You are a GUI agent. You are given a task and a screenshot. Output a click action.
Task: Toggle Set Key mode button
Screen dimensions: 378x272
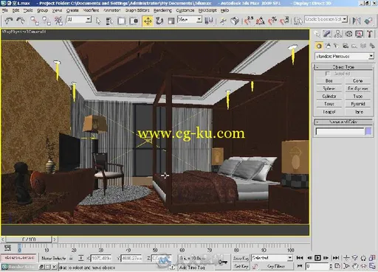(241, 266)
